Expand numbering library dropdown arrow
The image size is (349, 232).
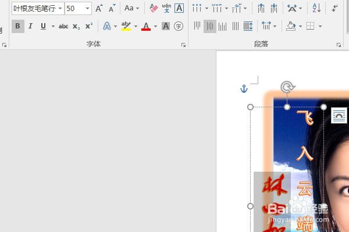click(x=226, y=9)
